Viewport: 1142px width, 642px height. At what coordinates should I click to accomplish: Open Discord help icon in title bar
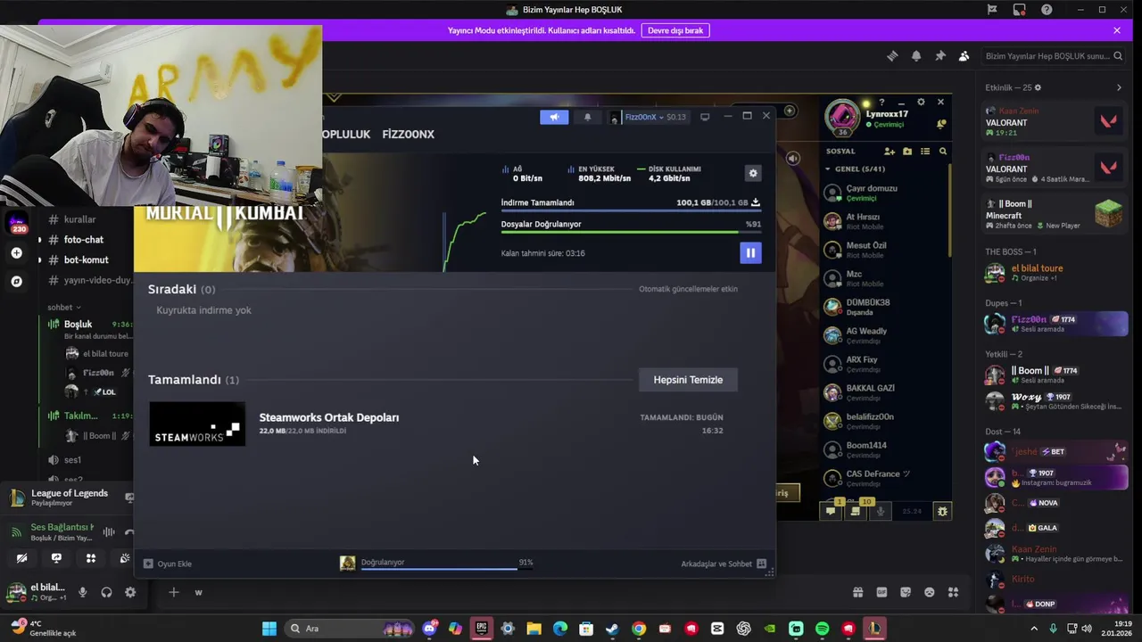1047,10
